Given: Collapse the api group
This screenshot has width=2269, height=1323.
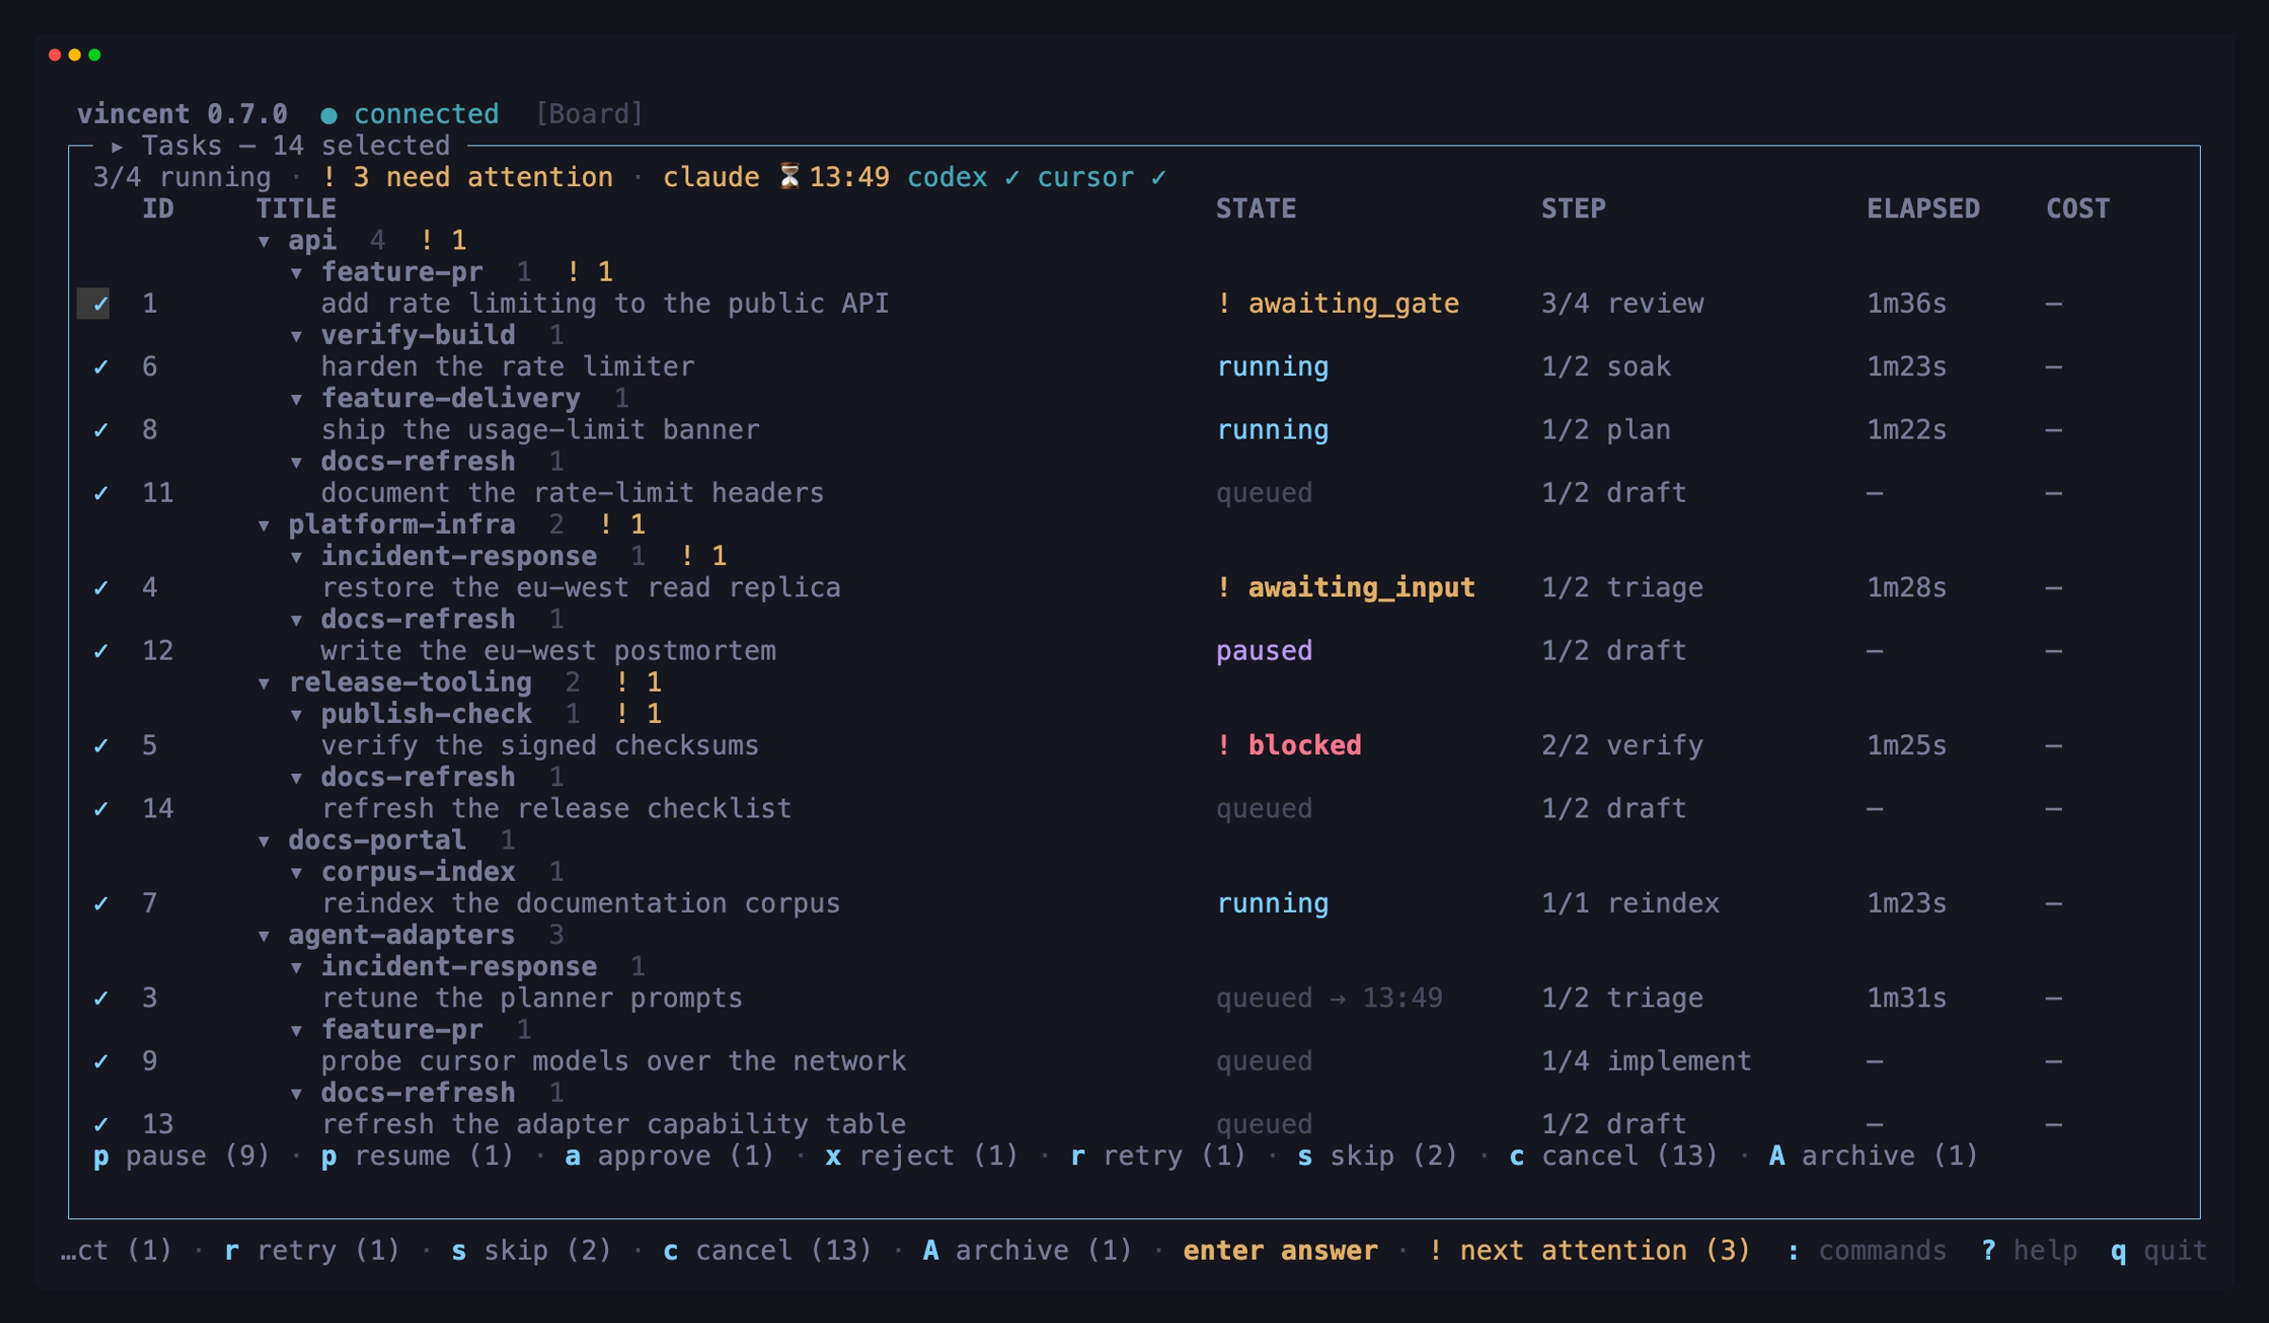Looking at the screenshot, I should coord(264,242).
